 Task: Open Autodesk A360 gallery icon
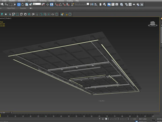[142, 4]
